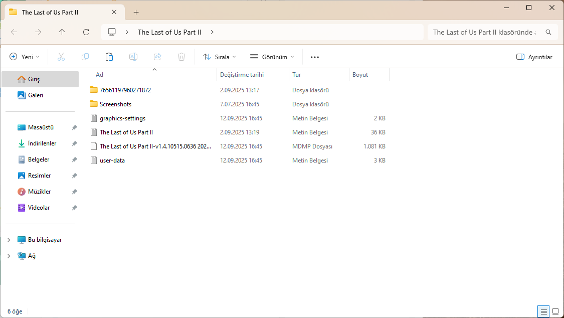Select The Last of Us Part II tab
This screenshot has width=564, height=318.
coord(65,12)
